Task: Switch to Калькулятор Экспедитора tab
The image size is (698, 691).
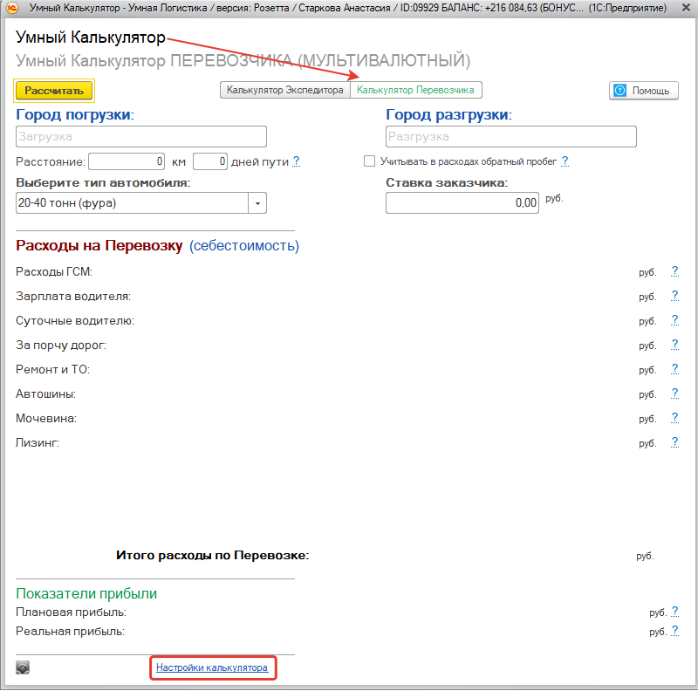Action: tap(285, 90)
